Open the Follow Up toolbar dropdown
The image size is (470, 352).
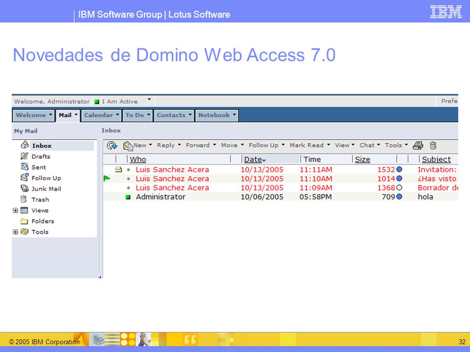(x=283, y=145)
